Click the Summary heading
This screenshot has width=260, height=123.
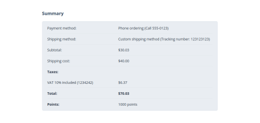point(53,14)
